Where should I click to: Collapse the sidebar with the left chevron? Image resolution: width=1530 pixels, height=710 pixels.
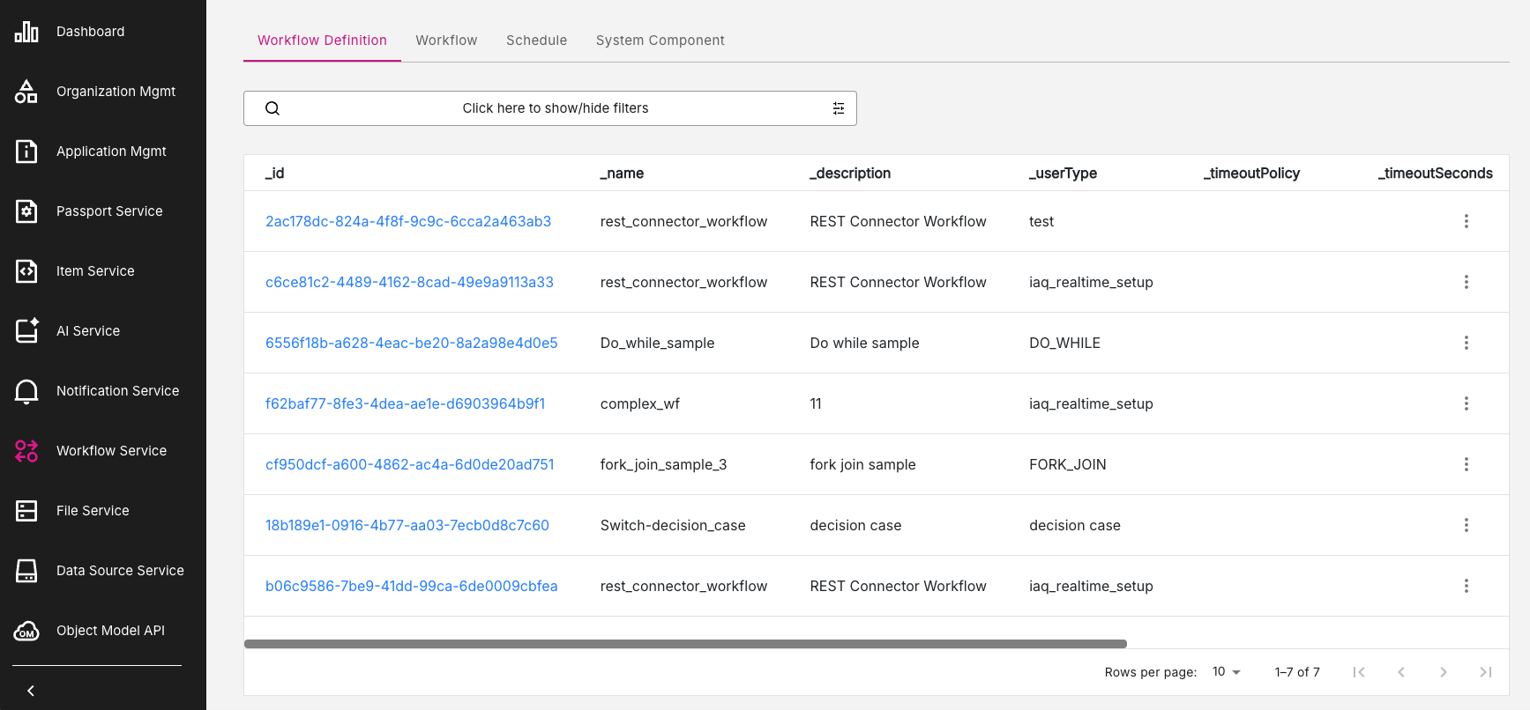[x=31, y=691]
